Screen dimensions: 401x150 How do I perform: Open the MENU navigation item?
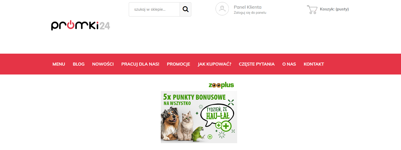[59, 64]
